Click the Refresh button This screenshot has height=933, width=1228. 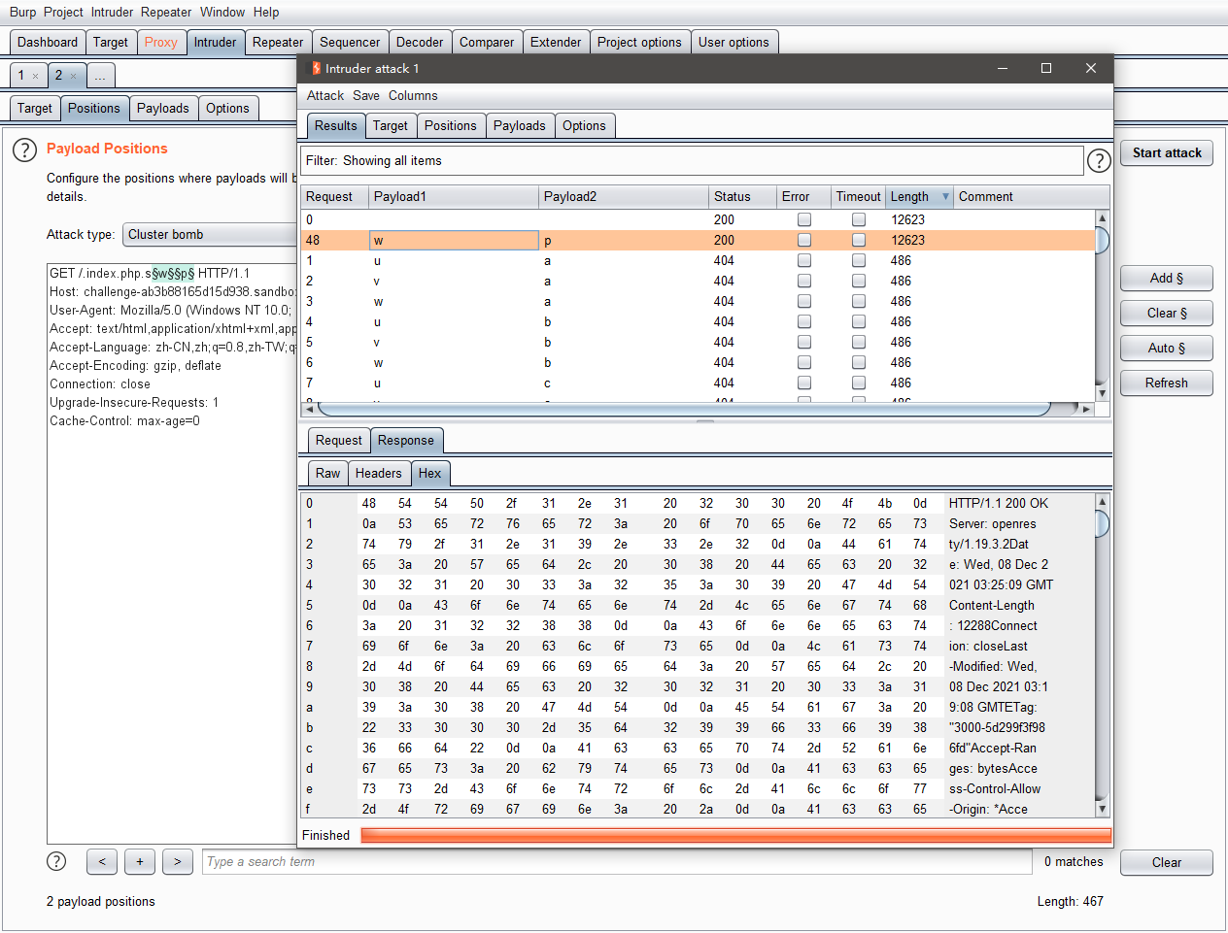pos(1167,383)
